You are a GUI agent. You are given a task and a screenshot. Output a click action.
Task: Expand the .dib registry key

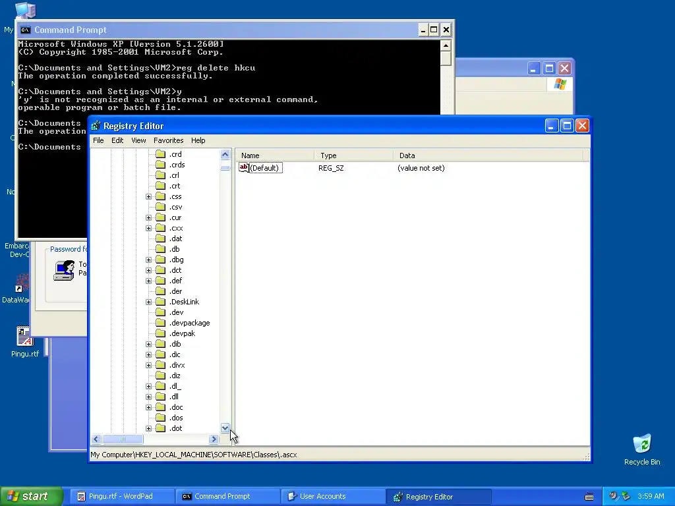point(148,344)
